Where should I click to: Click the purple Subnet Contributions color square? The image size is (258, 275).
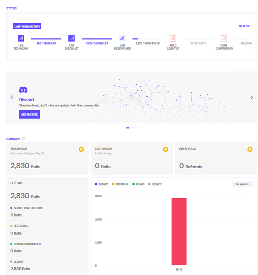click(11, 208)
